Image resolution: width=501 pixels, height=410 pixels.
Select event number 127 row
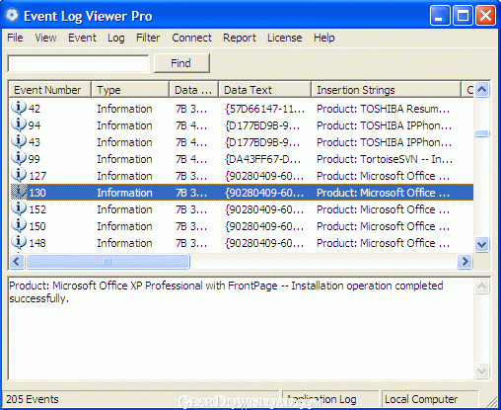coord(242,176)
